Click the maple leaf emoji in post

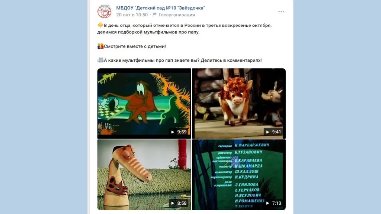100,25
